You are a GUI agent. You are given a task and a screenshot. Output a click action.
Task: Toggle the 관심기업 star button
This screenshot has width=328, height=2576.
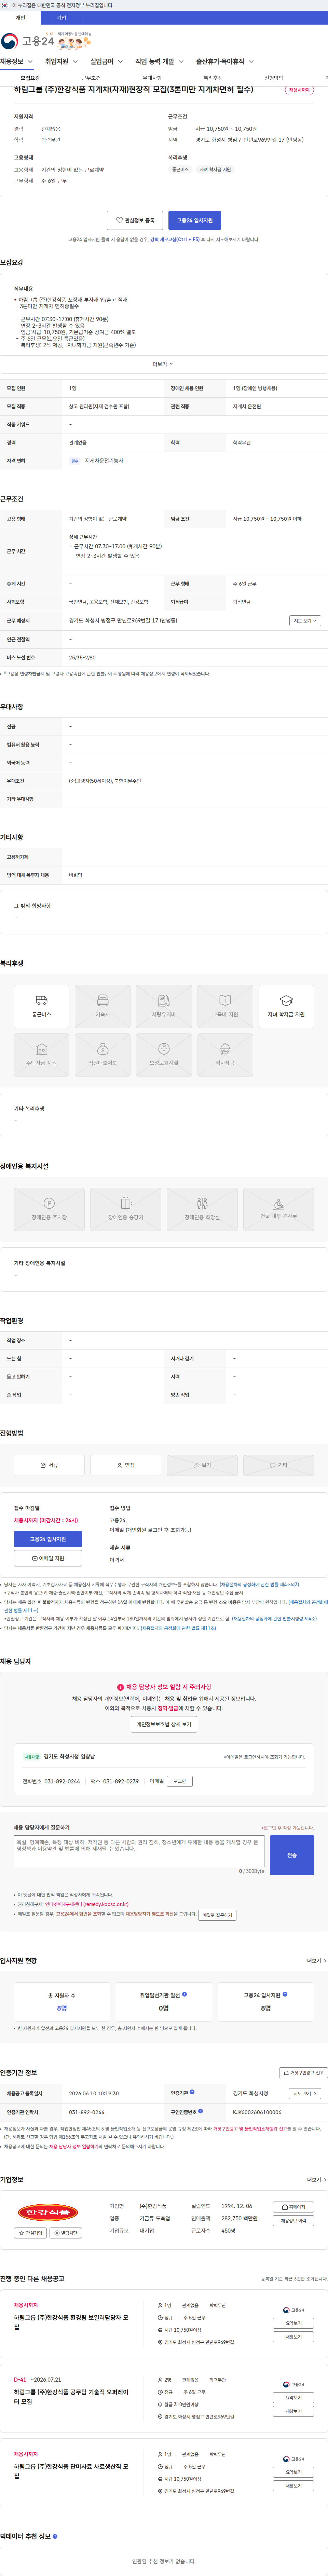(x=30, y=2233)
